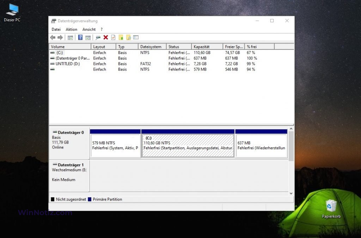Image resolution: width=361 pixels, height=238 pixels.
Task: Click the blue Primäre Partition legend swatch
Action: (90, 199)
